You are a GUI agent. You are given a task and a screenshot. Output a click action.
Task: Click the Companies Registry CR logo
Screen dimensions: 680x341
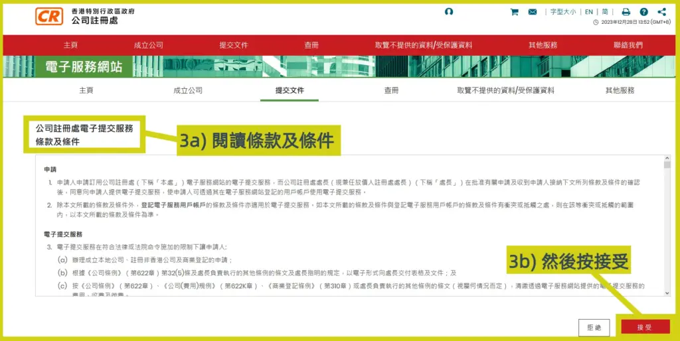coord(49,16)
